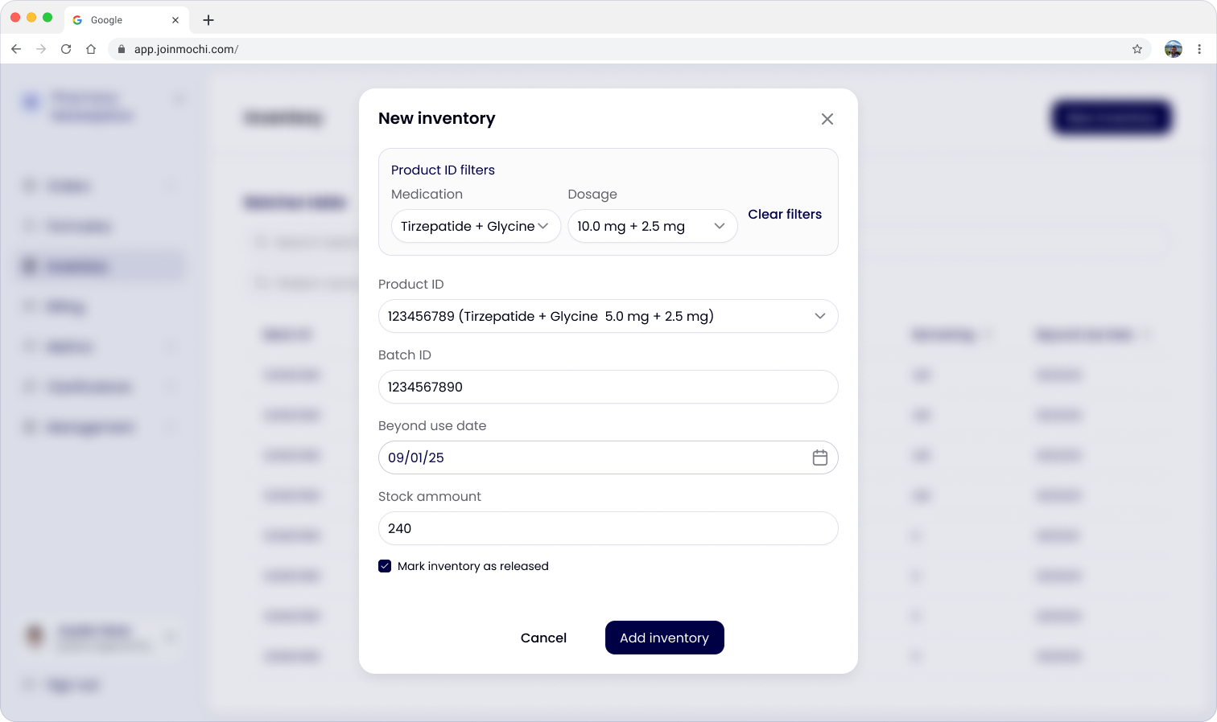Go back in browser history
Viewport: 1217px width, 722px height.
point(16,49)
